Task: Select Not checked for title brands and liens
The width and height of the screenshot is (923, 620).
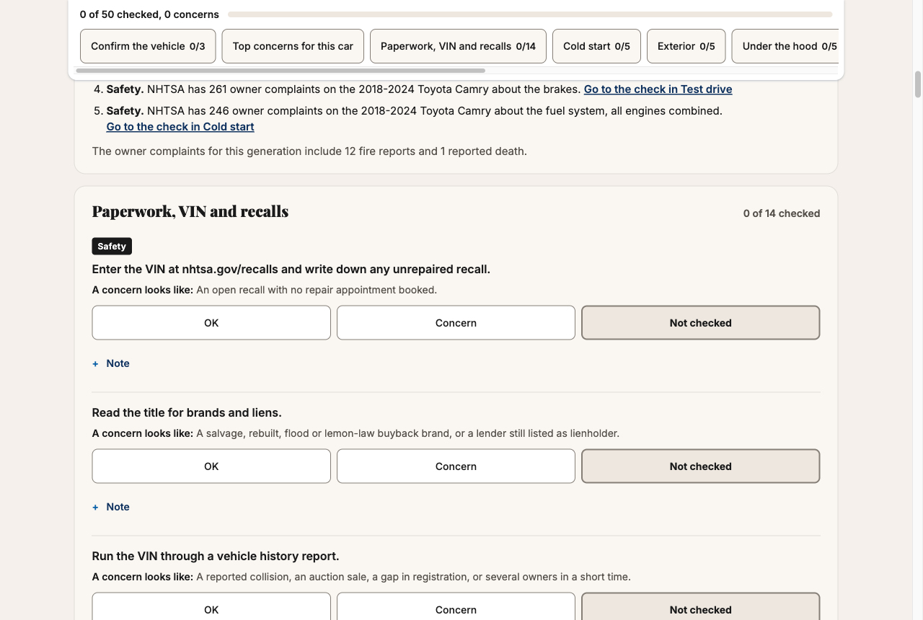Action: coord(700,466)
